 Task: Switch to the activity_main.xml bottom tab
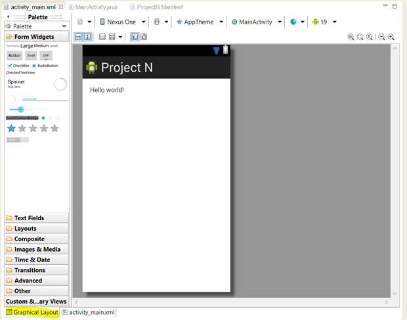91,312
